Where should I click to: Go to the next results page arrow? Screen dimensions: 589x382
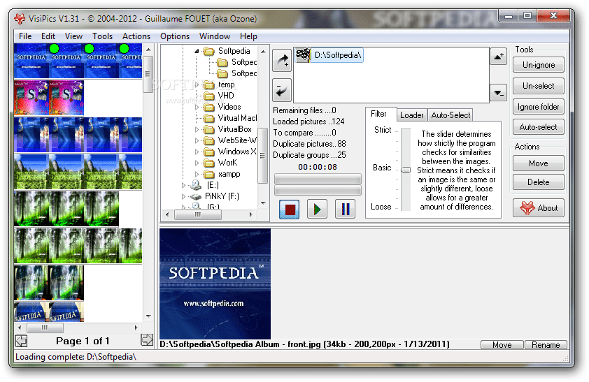tap(147, 340)
